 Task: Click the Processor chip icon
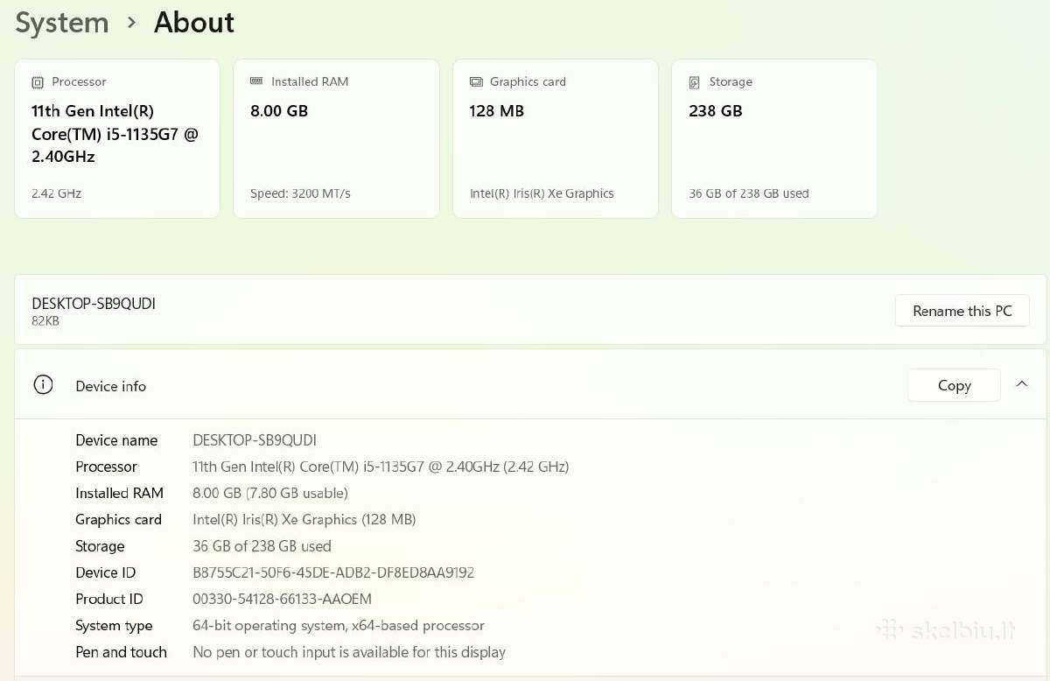(x=38, y=82)
